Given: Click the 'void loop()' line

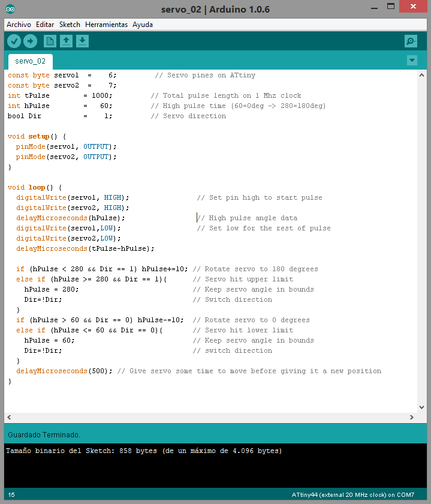Looking at the screenshot, I should click(x=35, y=187).
